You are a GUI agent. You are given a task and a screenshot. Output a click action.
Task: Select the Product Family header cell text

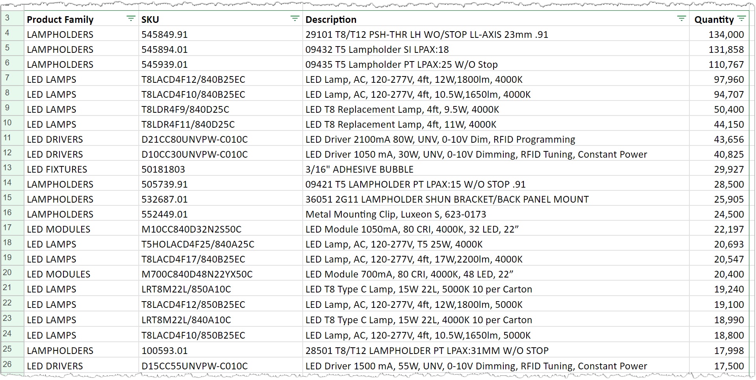coord(60,20)
